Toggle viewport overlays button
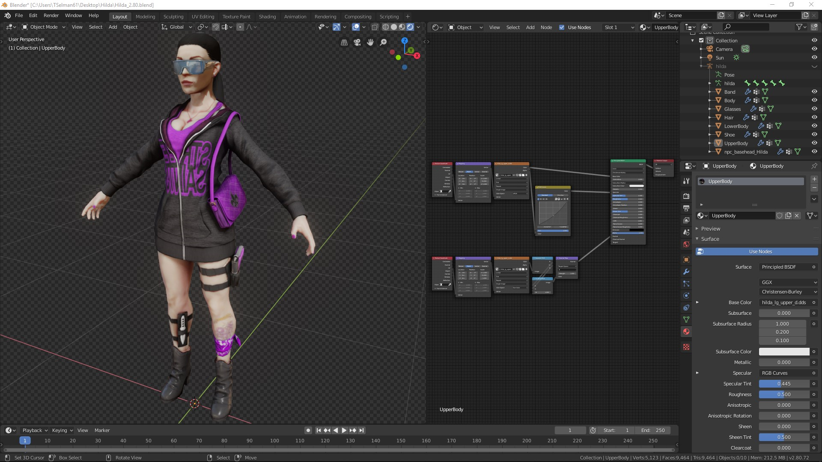The height and width of the screenshot is (462, 822). click(356, 27)
